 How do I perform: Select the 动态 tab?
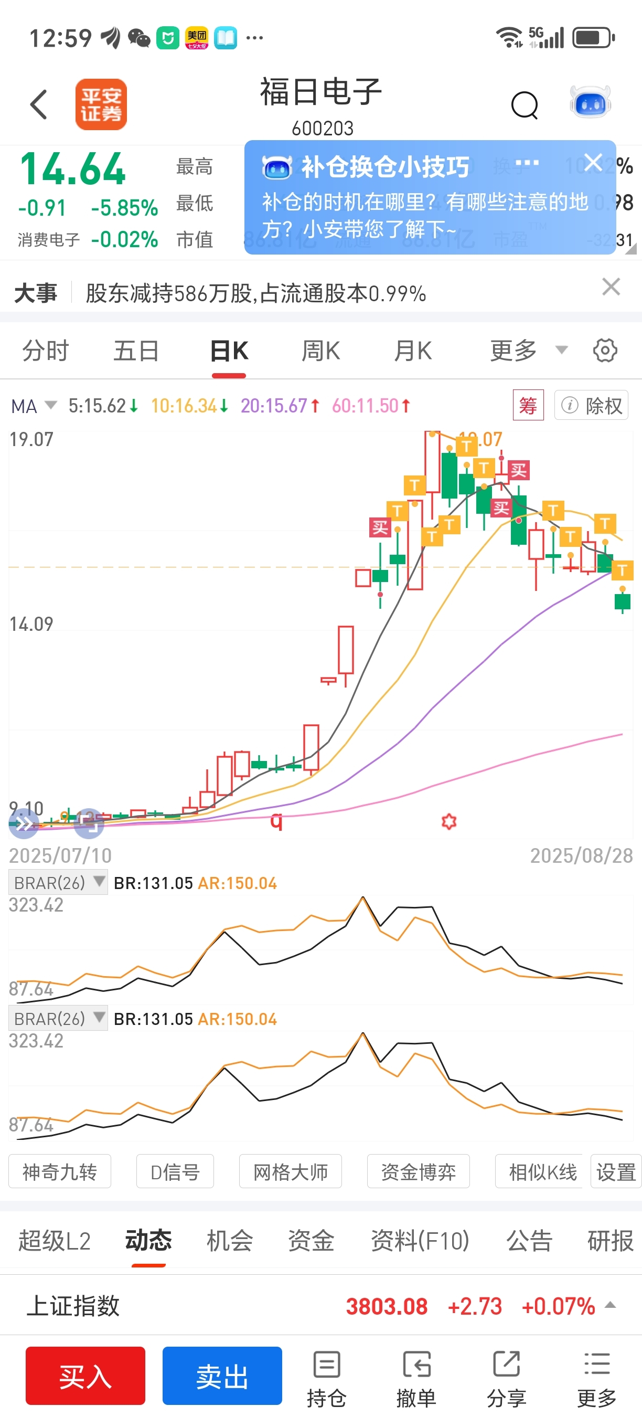tap(148, 1241)
